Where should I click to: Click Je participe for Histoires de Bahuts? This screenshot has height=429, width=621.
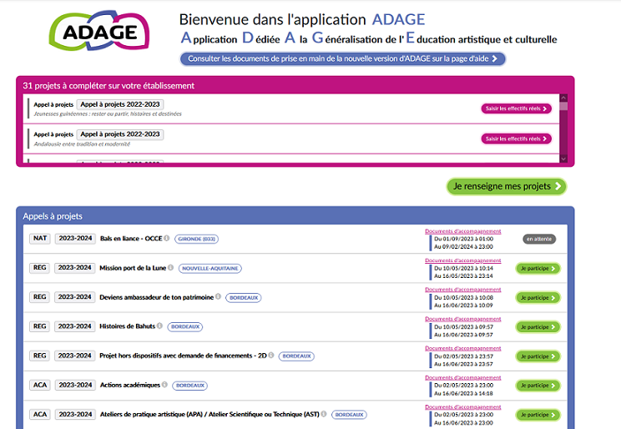538,327
